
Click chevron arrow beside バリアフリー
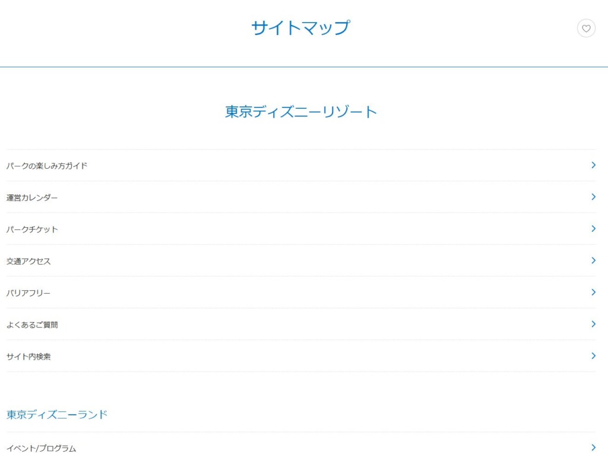point(593,292)
